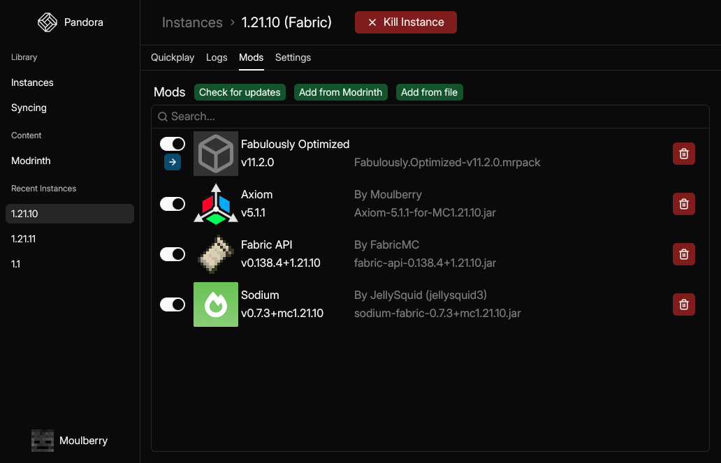Toggle off the Sodium mod
Viewport: 721px width, 463px height.
(173, 304)
